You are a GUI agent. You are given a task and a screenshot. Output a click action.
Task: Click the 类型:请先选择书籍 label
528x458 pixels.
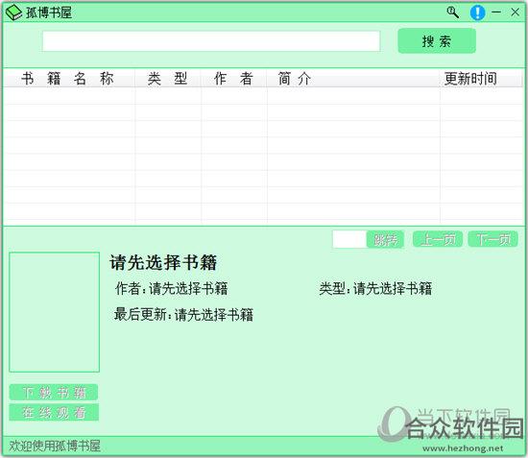click(375, 289)
